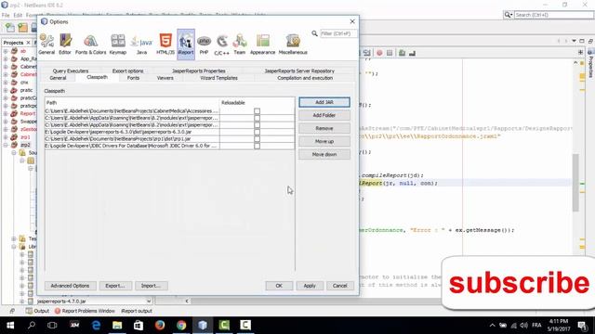The width and height of the screenshot is (595, 334).
Task: Expand the cnx project node
Action: click(6, 83)
